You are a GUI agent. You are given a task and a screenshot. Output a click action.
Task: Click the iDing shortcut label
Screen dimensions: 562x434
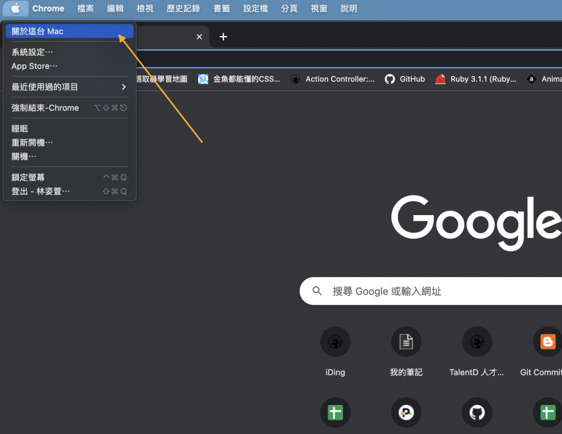pos(335,373)
